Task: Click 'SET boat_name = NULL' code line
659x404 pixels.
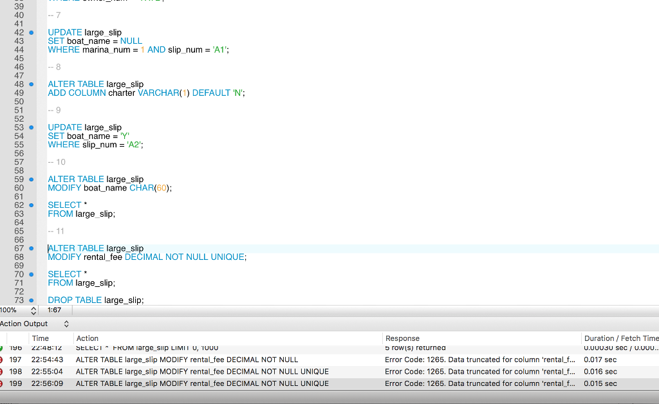Action: tap(95, 41)
